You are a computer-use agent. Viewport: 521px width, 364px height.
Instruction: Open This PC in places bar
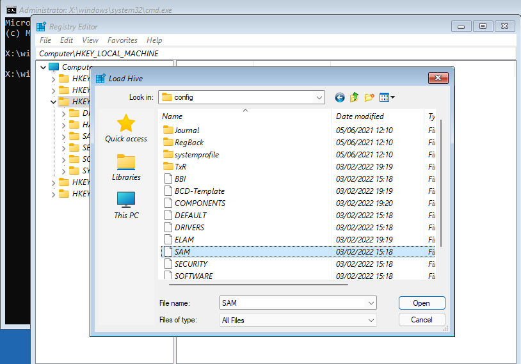[x=126, y=205]
